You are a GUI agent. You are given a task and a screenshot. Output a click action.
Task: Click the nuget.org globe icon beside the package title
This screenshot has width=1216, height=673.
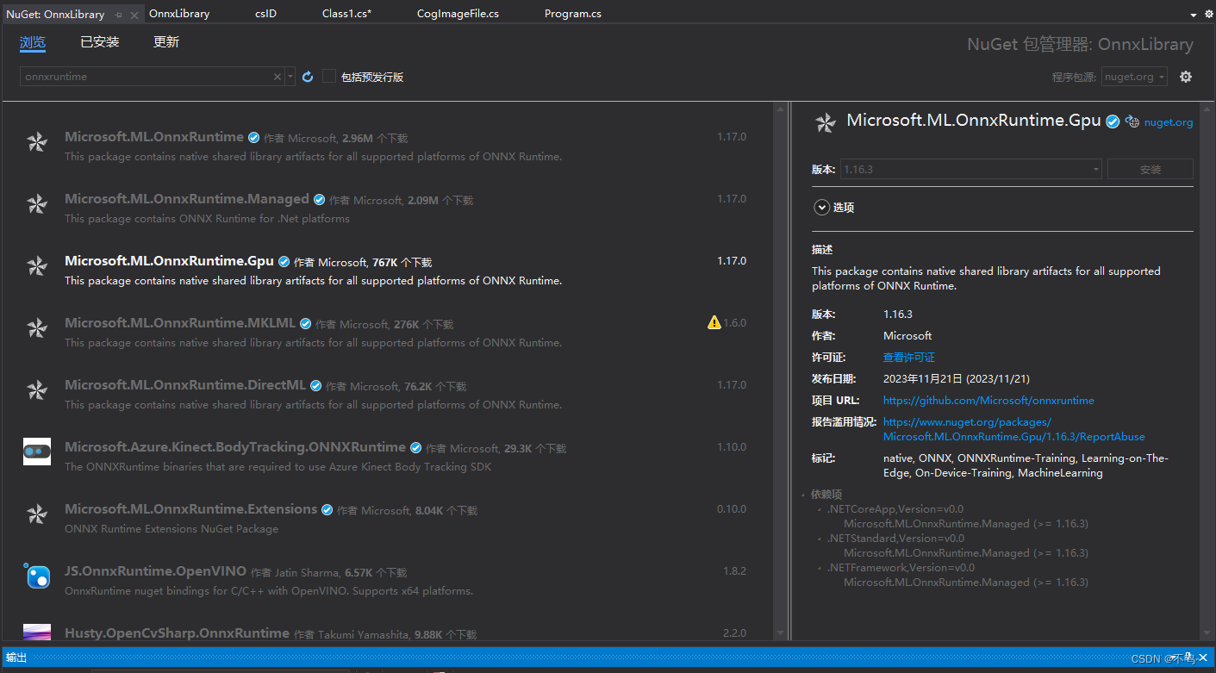1132,122
